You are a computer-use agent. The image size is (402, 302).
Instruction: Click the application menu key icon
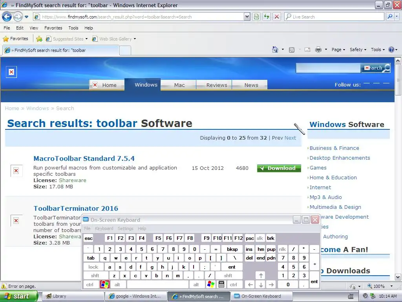[221, 285]
